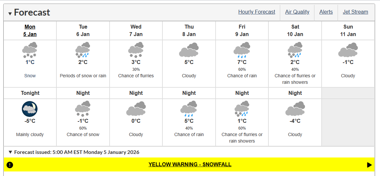Open the Hourly Forecast link
Screen dimensions: 380x176
point(257,12)
